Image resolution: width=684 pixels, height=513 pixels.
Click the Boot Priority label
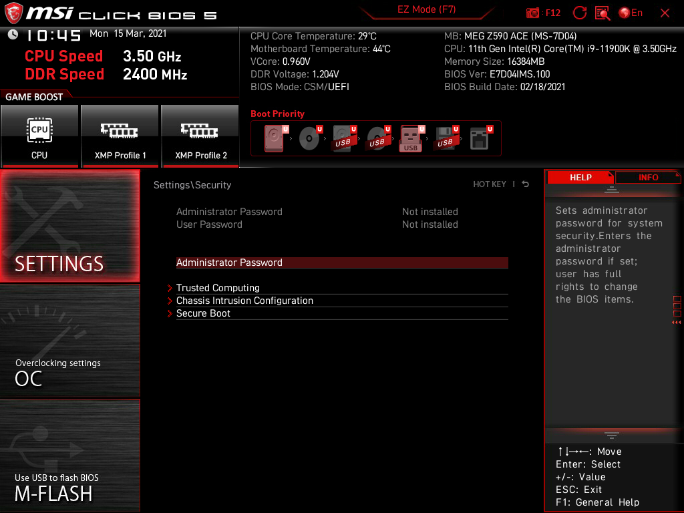coord(277,114)
